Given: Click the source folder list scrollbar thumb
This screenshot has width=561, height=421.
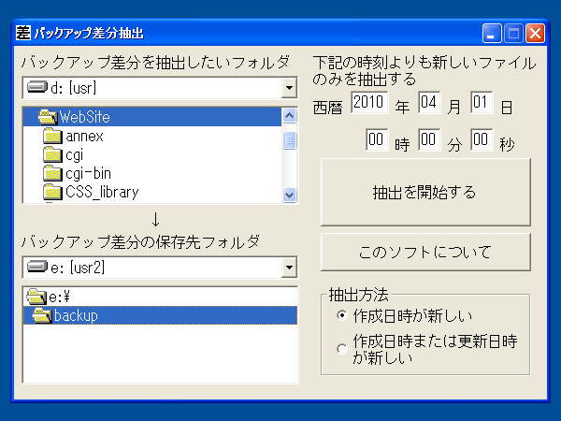Looking at the screenshot, I should coord(289,140).
